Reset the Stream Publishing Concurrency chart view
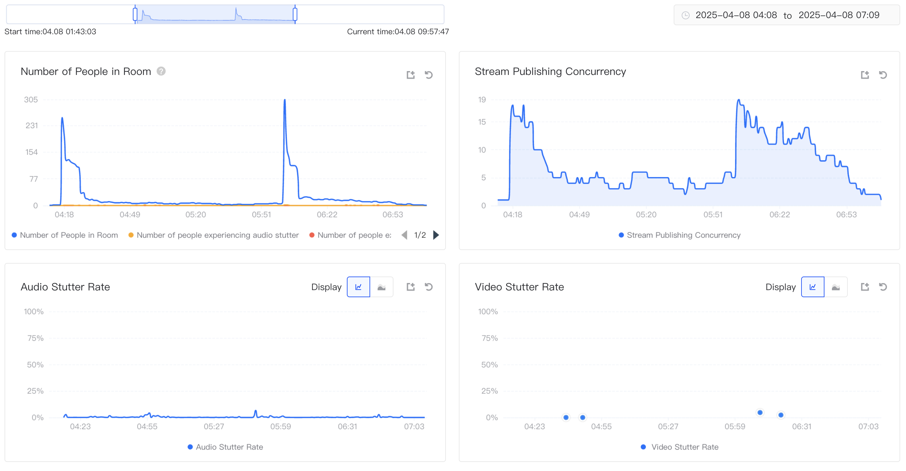The image size is (906, 471). [882, 75]
